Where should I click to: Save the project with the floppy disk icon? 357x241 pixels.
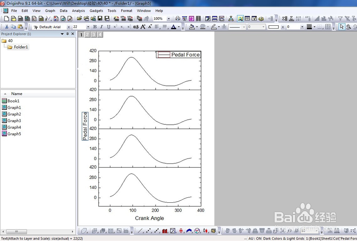(100, 19)
